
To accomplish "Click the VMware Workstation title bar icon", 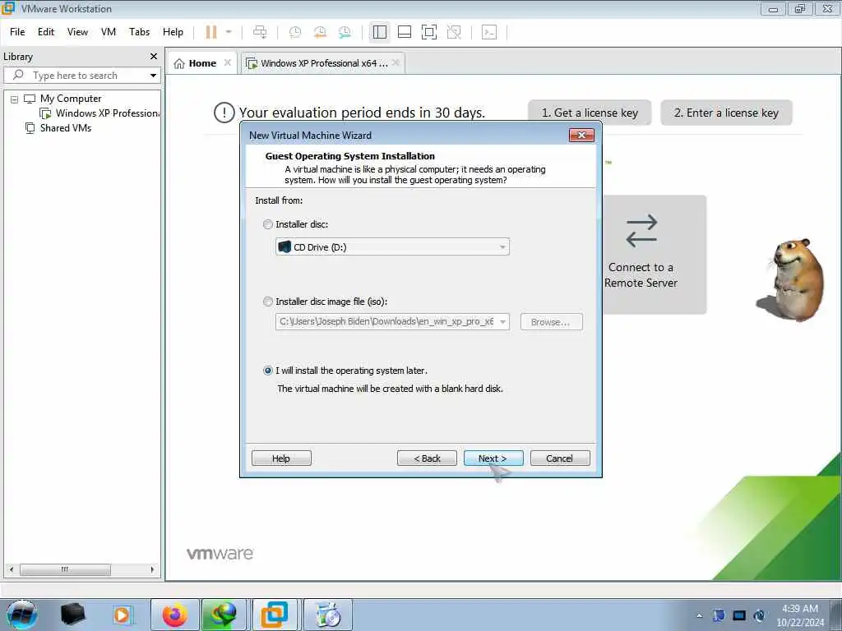I will 8,8.
